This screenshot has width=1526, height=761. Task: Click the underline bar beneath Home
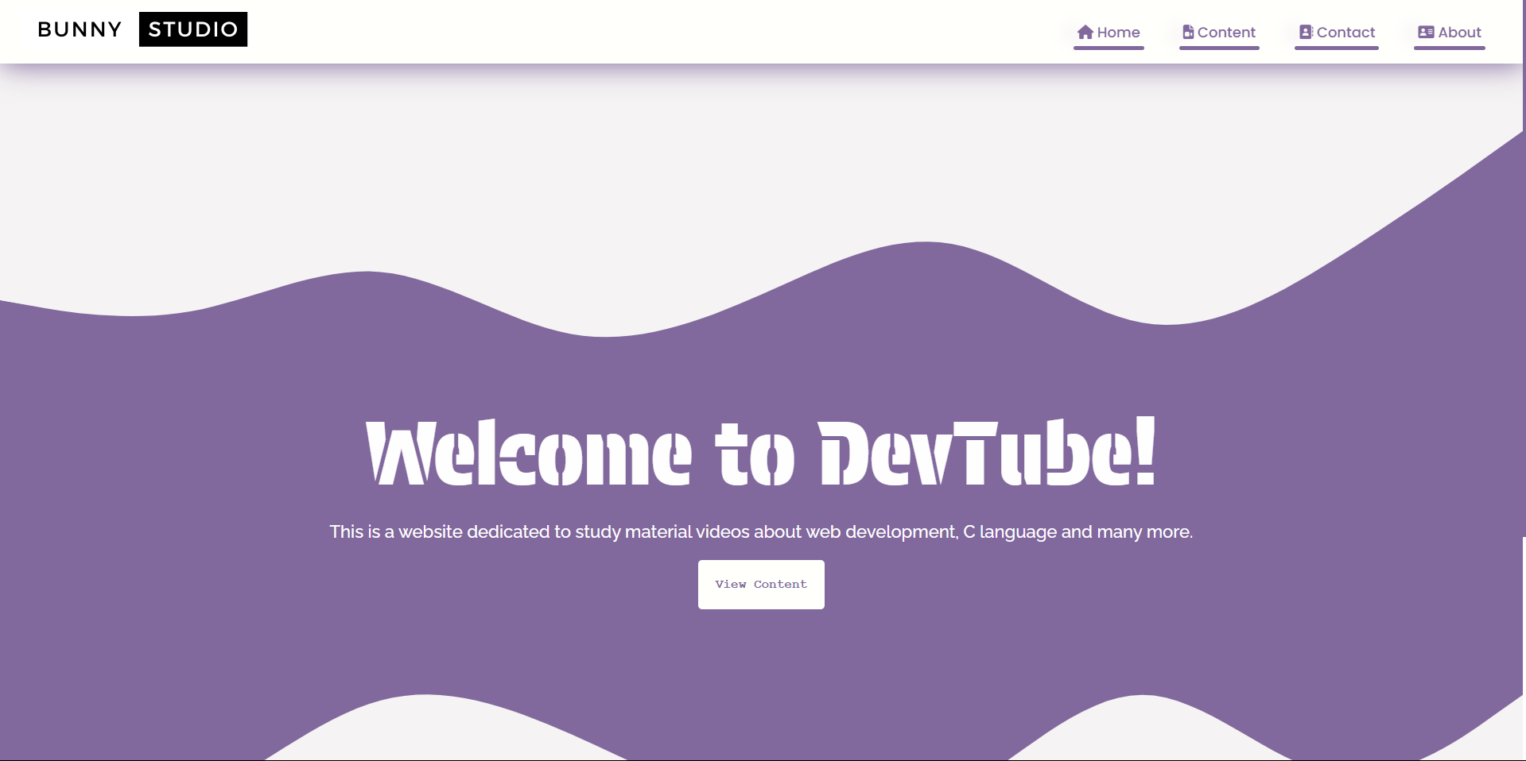[1109, 48]
